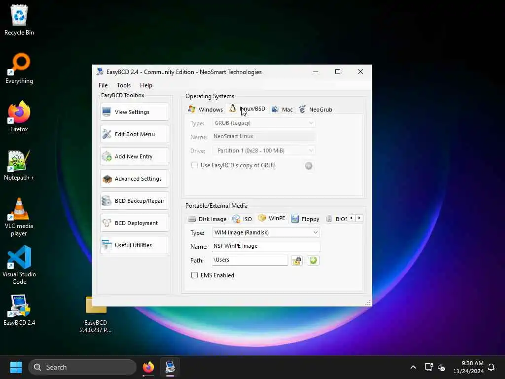Switch to Disk Image media tab
Image resolution: width=505 pixels, height=379 pixels.
[208, 219]
